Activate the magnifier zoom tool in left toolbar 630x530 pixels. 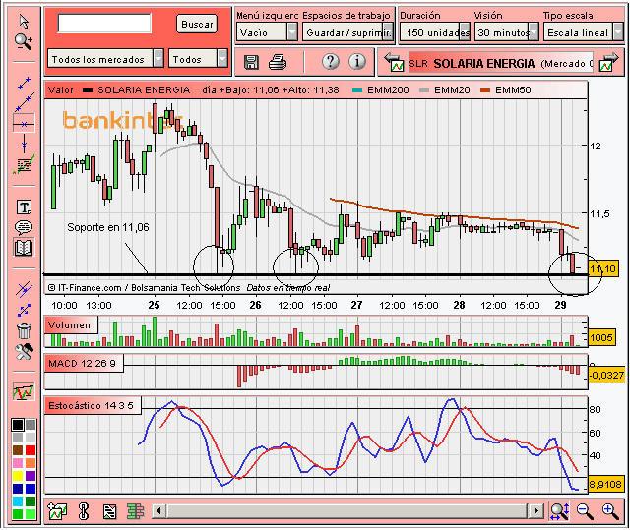(x=24, y=41)
